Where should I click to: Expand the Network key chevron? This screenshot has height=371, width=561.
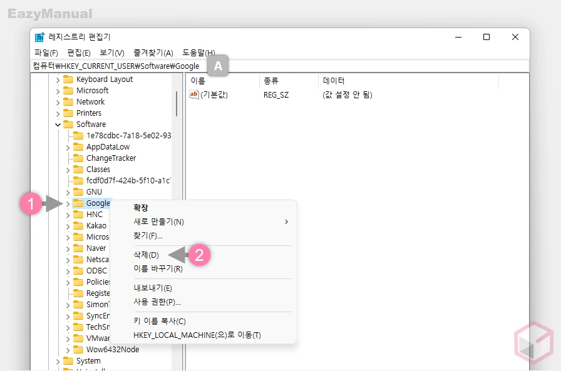[x=58, y=102]
